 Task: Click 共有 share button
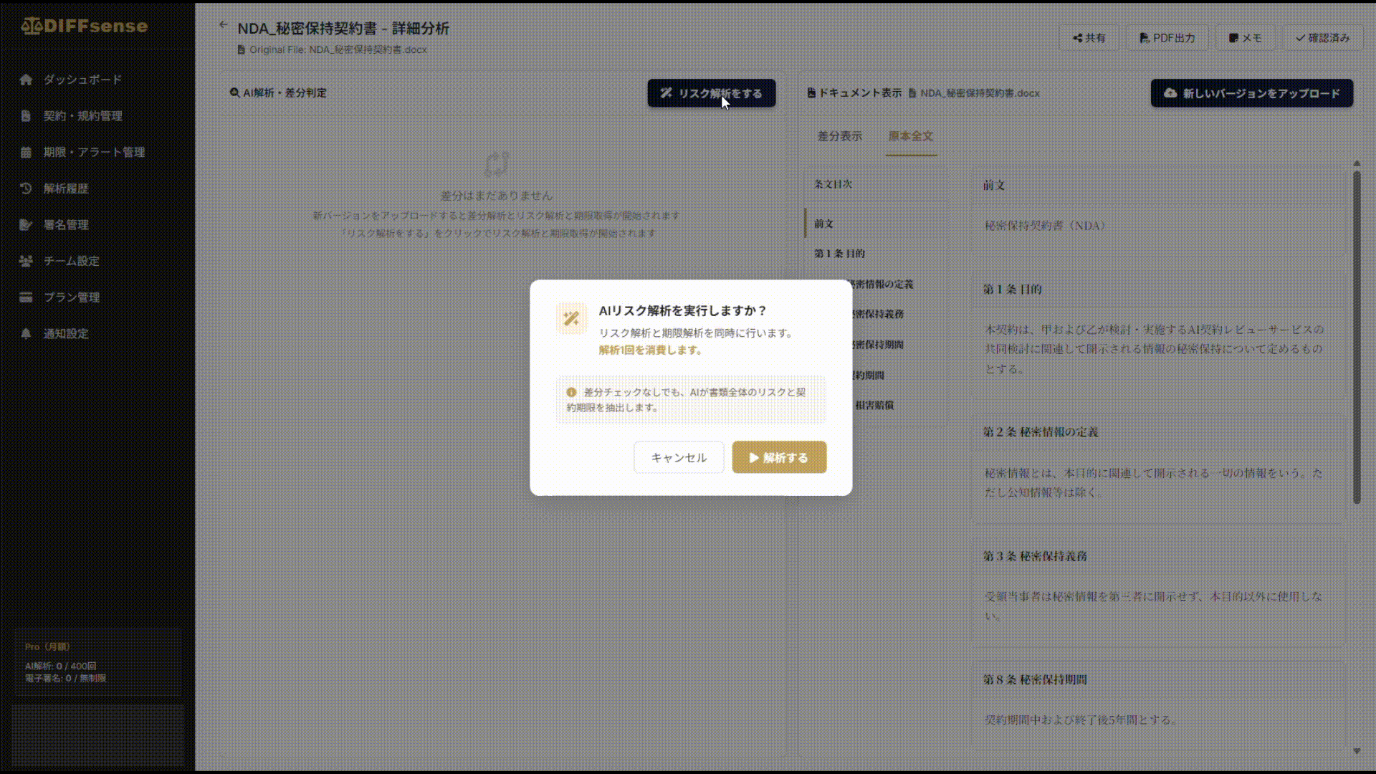1089,38
